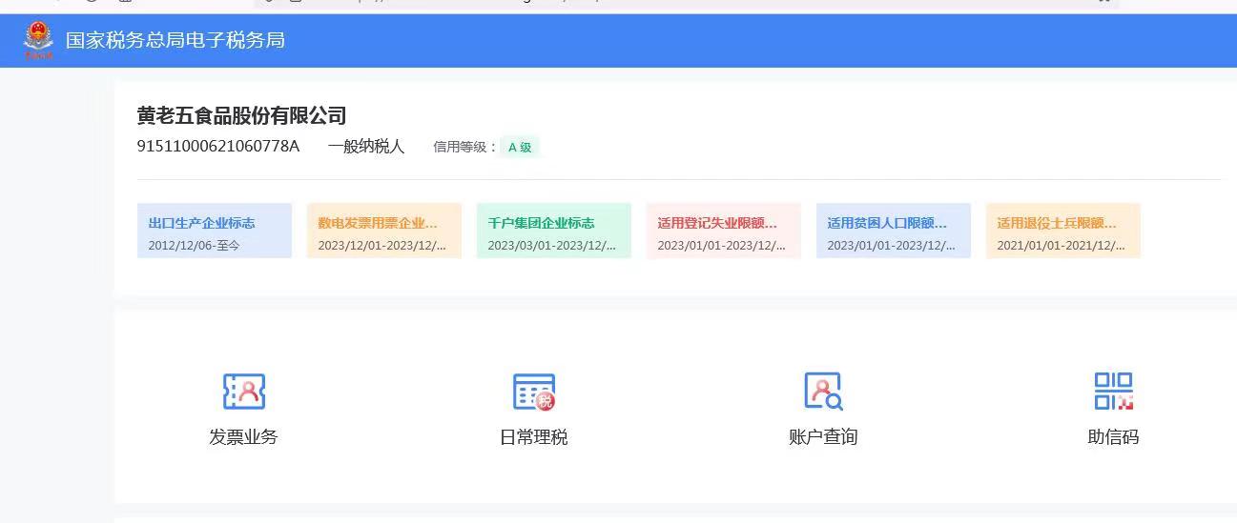This screenshot has height=523, width=1237.
Task: Click the 日常理税 text label
Action: tap(533, 437)
